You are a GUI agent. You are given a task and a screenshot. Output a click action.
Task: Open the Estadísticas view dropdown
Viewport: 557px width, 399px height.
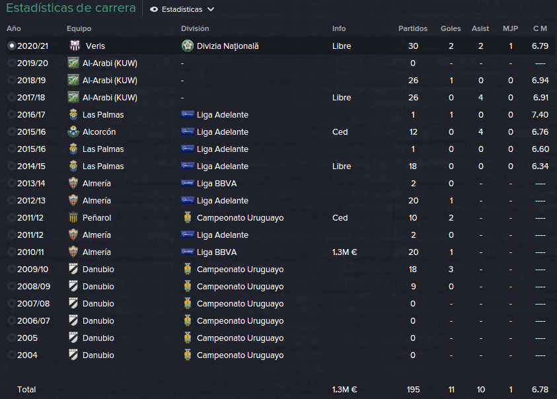coord(182,9)
